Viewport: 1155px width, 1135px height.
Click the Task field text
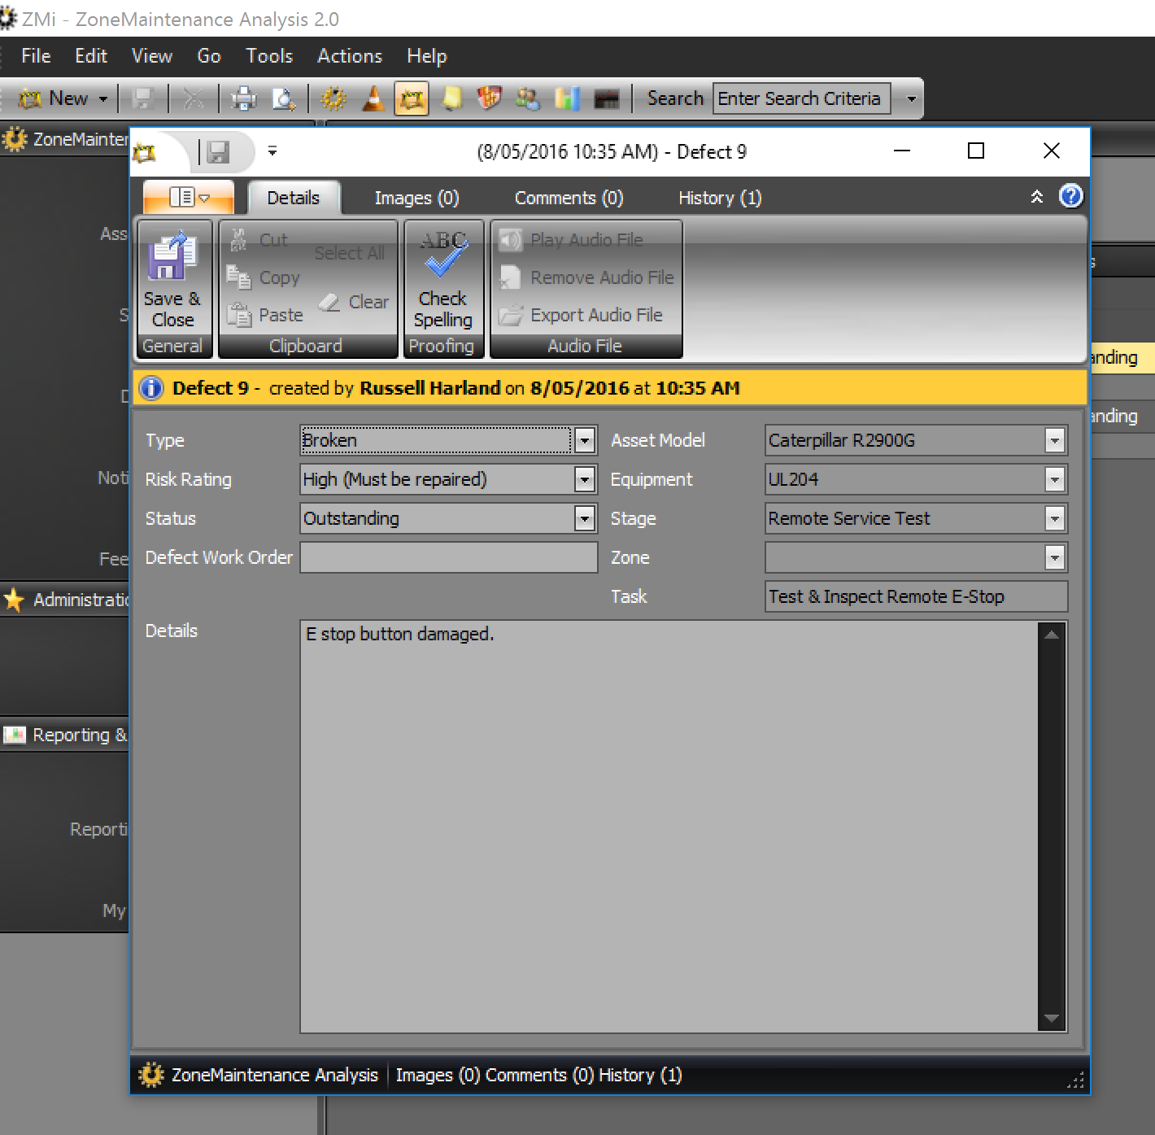887,596
